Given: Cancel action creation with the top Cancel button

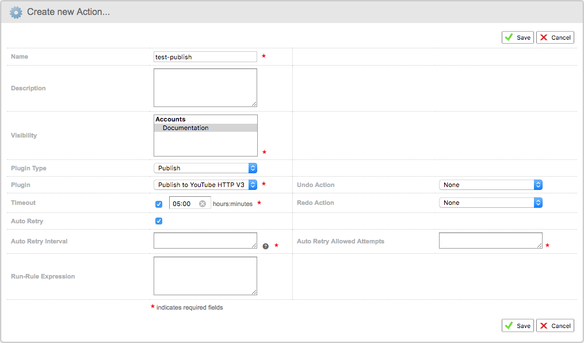Looking at the screenshot, I should (x=554, y=37).
